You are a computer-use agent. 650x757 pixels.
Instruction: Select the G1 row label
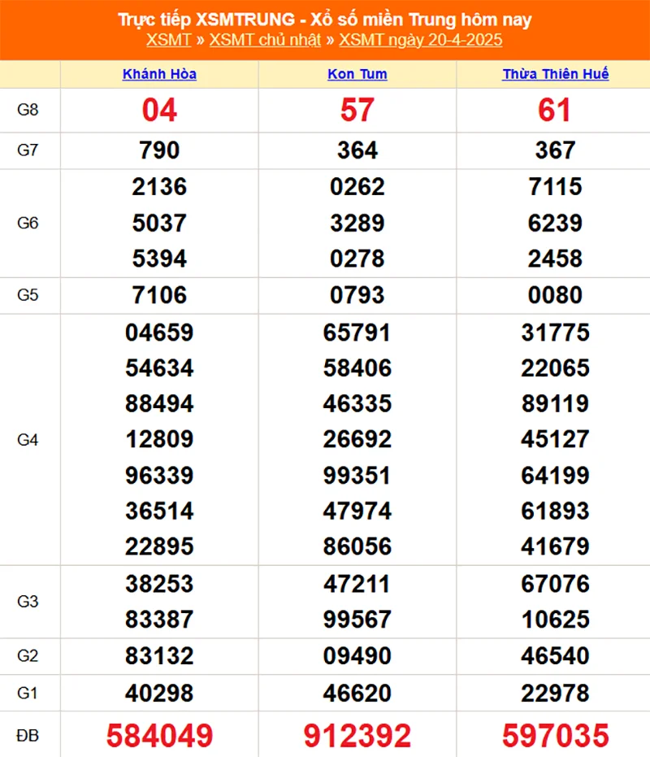click(28, 694)
